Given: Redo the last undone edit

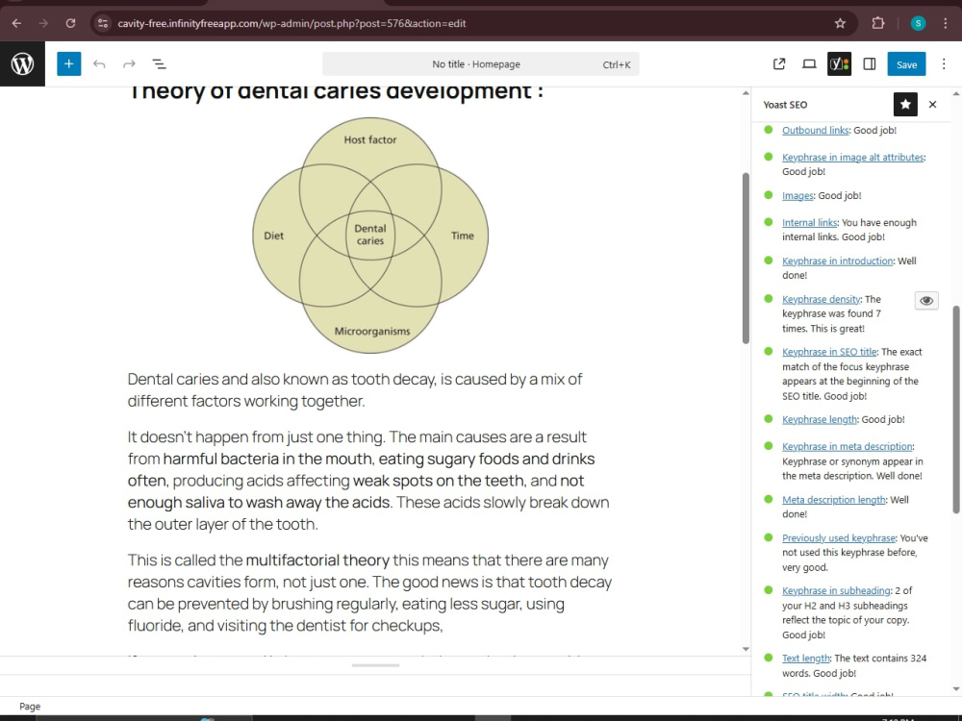Looking at the screenshot, I should tap(129, 63).
